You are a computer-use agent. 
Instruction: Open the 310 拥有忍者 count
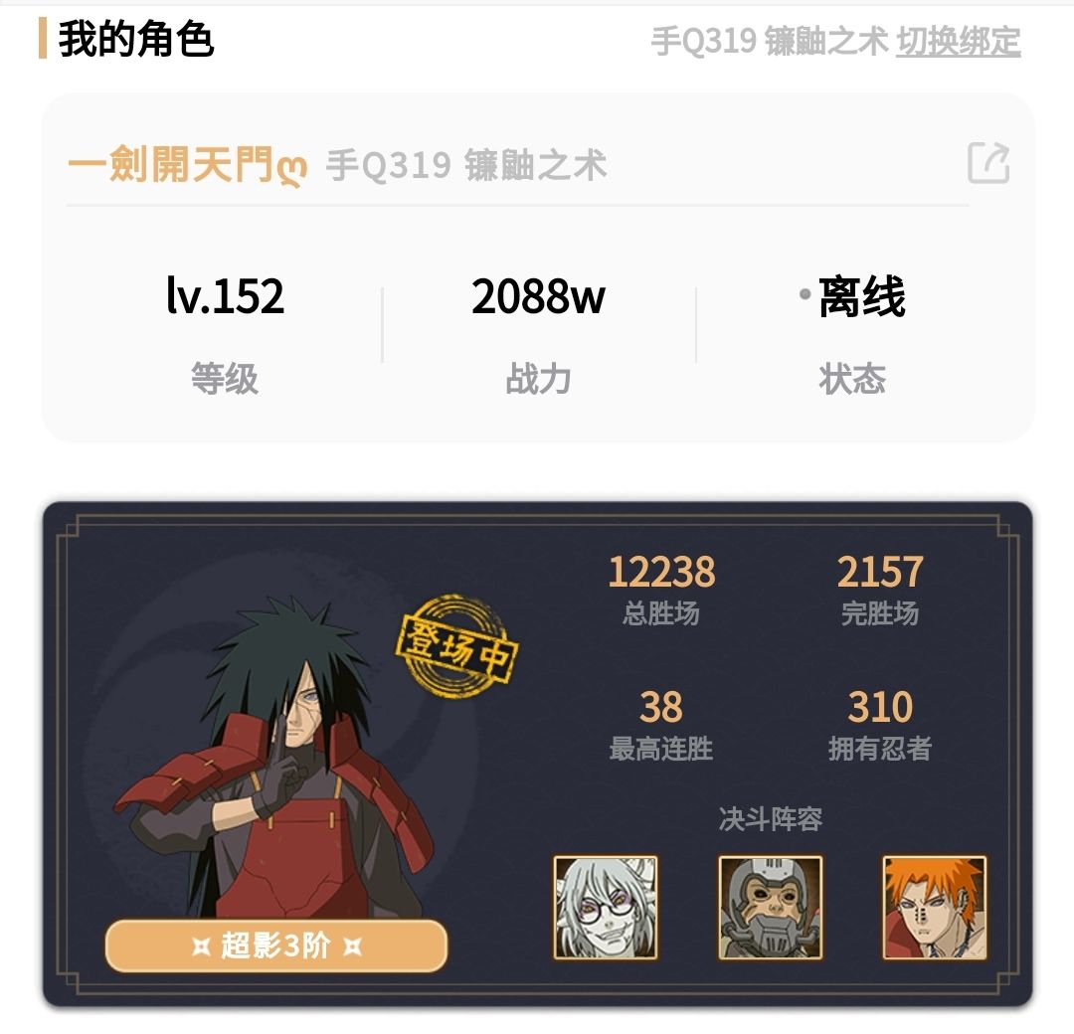(880, 725)
